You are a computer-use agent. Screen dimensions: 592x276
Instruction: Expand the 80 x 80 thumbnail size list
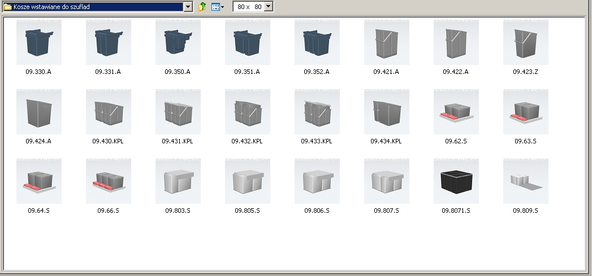(268, 6)
